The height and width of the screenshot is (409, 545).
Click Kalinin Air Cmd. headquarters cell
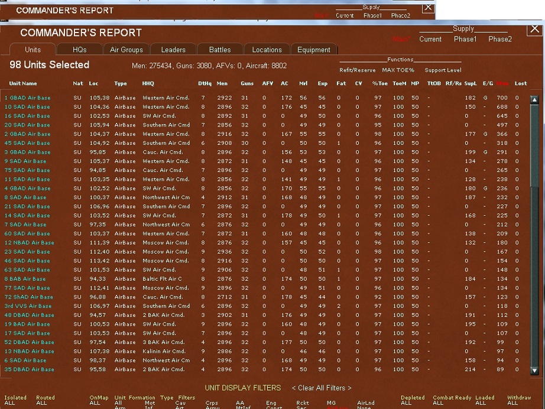[x=164, y=351]
